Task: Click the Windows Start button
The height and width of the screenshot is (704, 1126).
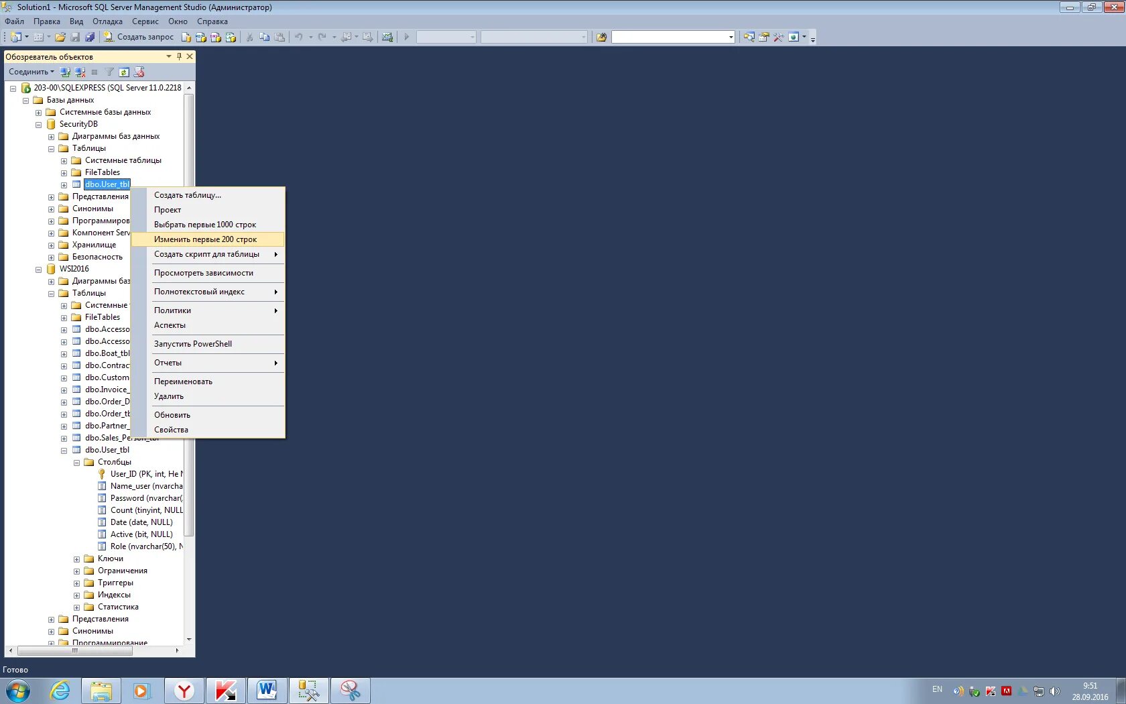Action: (18, 691)
